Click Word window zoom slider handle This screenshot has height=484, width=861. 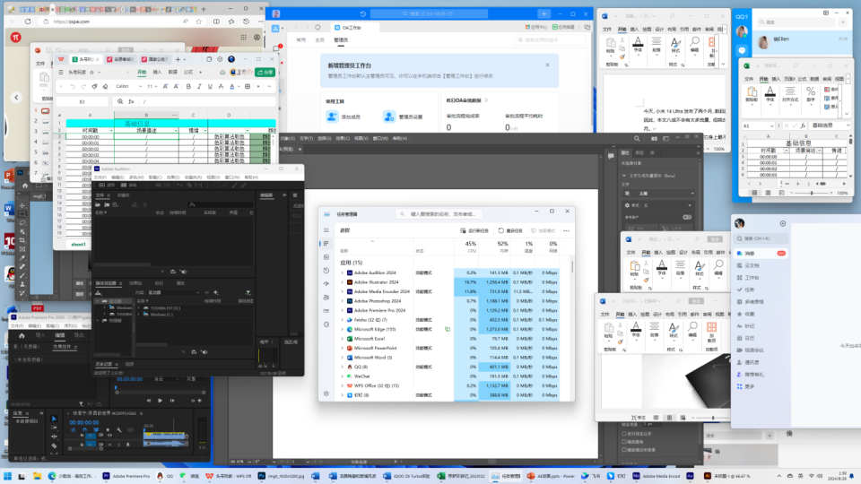coord(713,418)
